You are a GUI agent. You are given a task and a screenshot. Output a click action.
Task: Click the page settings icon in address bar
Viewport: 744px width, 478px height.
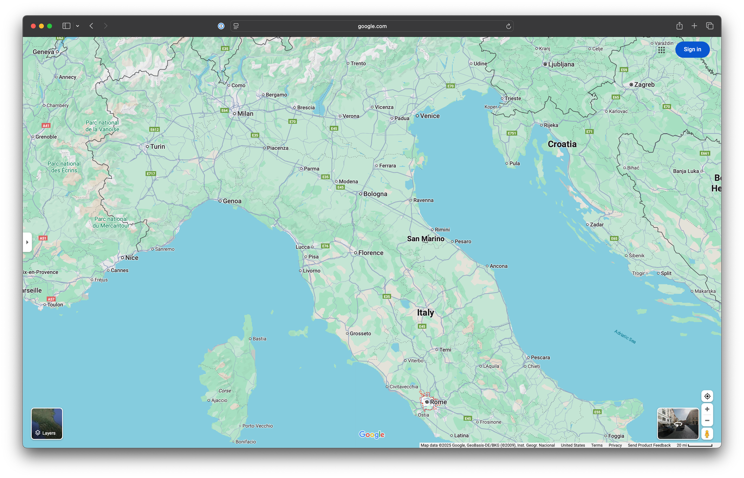pos(236,26)
